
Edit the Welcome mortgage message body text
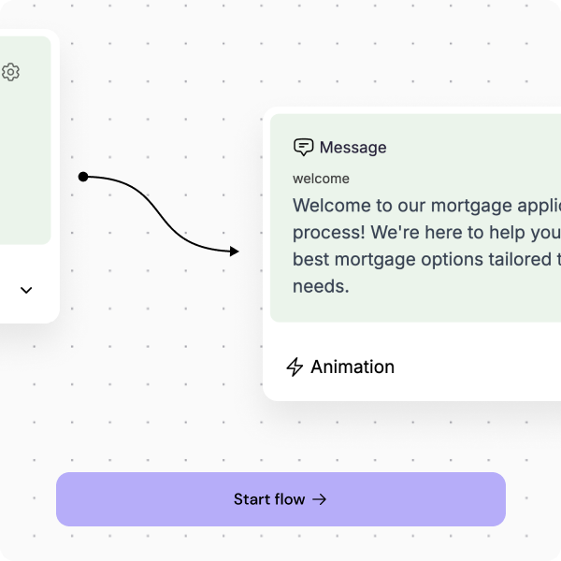426,245
